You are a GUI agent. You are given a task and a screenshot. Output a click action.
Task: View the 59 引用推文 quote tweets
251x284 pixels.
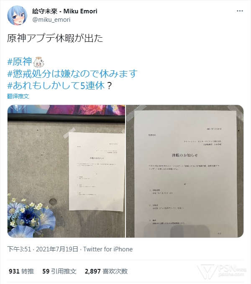click(59, 271)
